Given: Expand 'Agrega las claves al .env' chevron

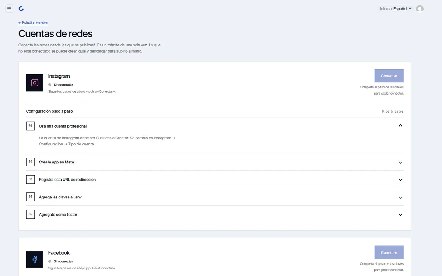Looking at the screenshot, I should [400, 197].
